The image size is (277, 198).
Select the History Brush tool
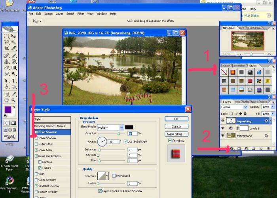click(x=13, y=61)
